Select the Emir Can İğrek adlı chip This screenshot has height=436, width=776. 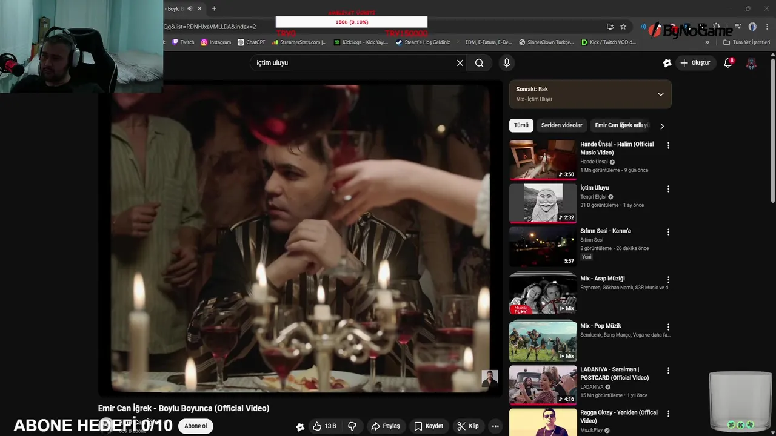[621, 125]
